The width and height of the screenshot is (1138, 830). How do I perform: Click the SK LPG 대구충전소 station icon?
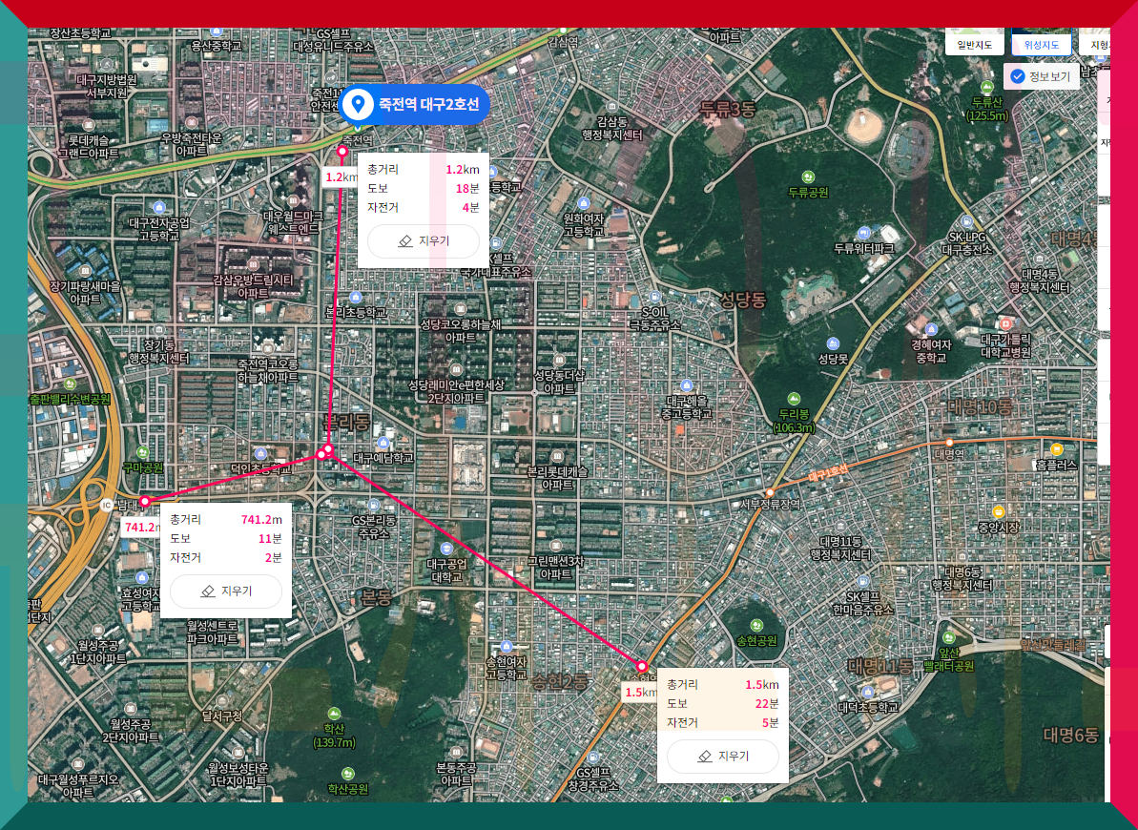(966, 222)
